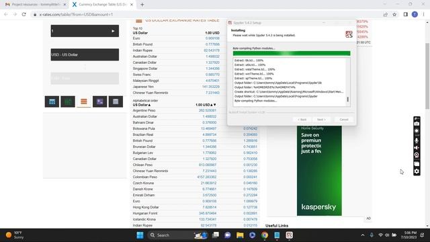Image resolution: width=430 pixels, height=242 pixels.
Task: Open File Explorer from the taskbar
Action: 240,235
